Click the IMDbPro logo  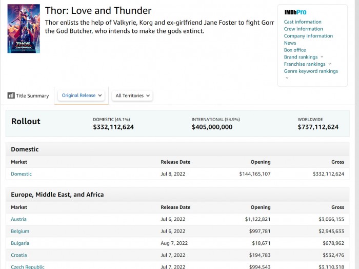pyautogui.click(x=295, y=12)
